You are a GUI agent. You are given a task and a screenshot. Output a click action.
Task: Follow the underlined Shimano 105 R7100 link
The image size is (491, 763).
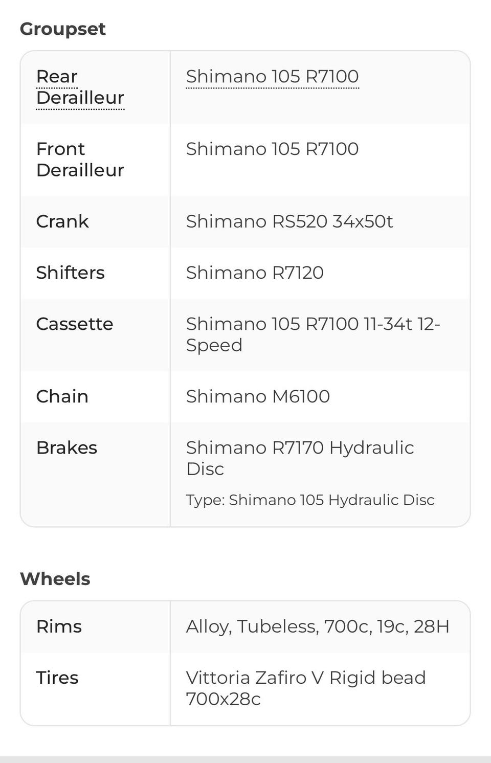[272, 77]
